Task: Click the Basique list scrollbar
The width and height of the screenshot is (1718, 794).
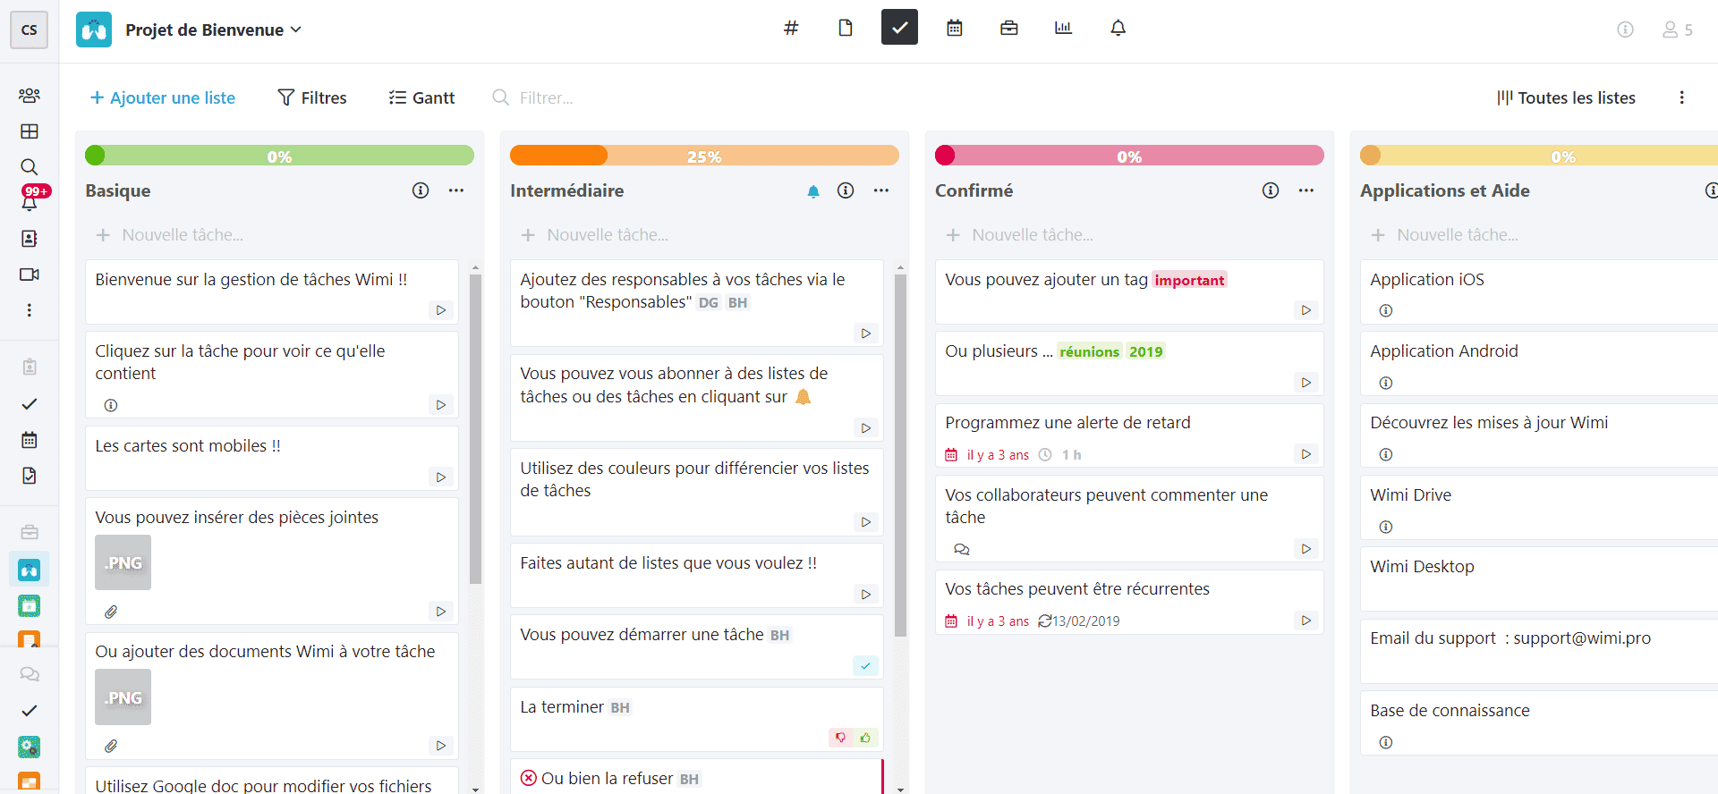Action: (475, 429)
